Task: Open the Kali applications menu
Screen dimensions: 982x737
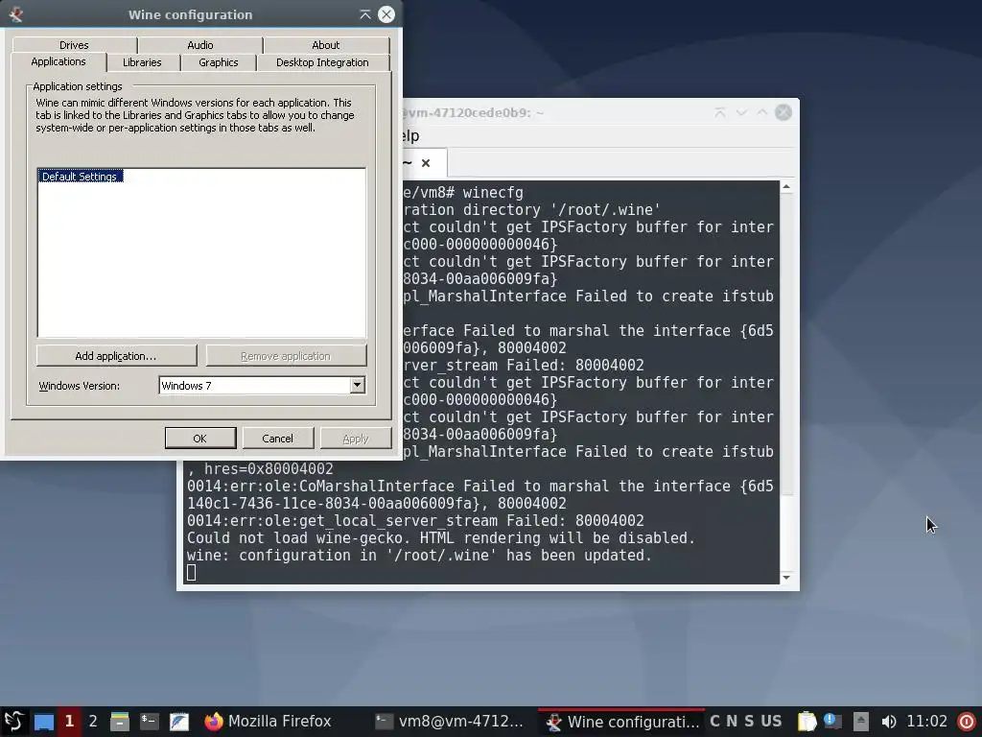Action: tap(13, 722)
